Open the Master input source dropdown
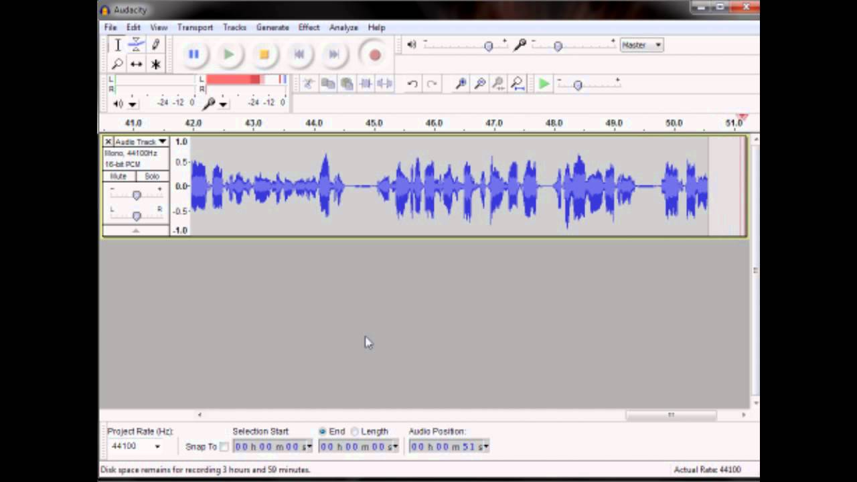 (x=641, y=45)
